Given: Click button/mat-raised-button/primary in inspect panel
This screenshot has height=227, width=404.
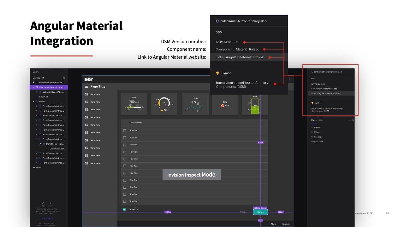Looking at the screenshot, I should [x=327, y=109].
